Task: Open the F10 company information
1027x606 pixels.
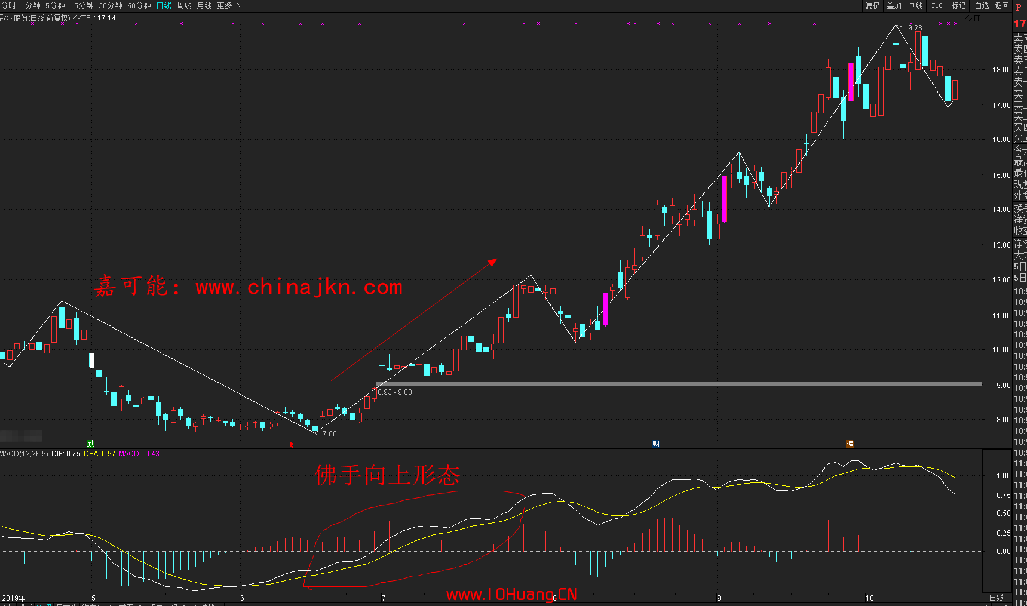Action: (x=937, y=5)
